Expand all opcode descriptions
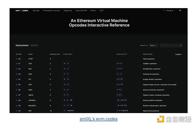 pos(179,54)
